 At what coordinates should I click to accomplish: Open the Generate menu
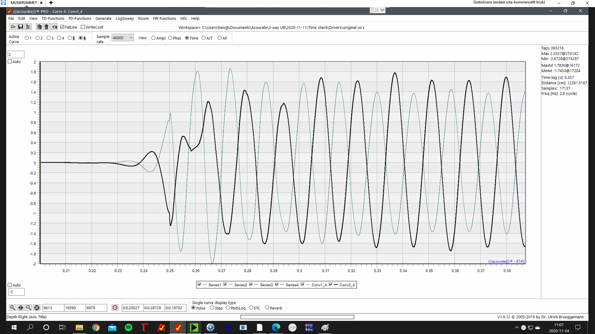(103, 19)
